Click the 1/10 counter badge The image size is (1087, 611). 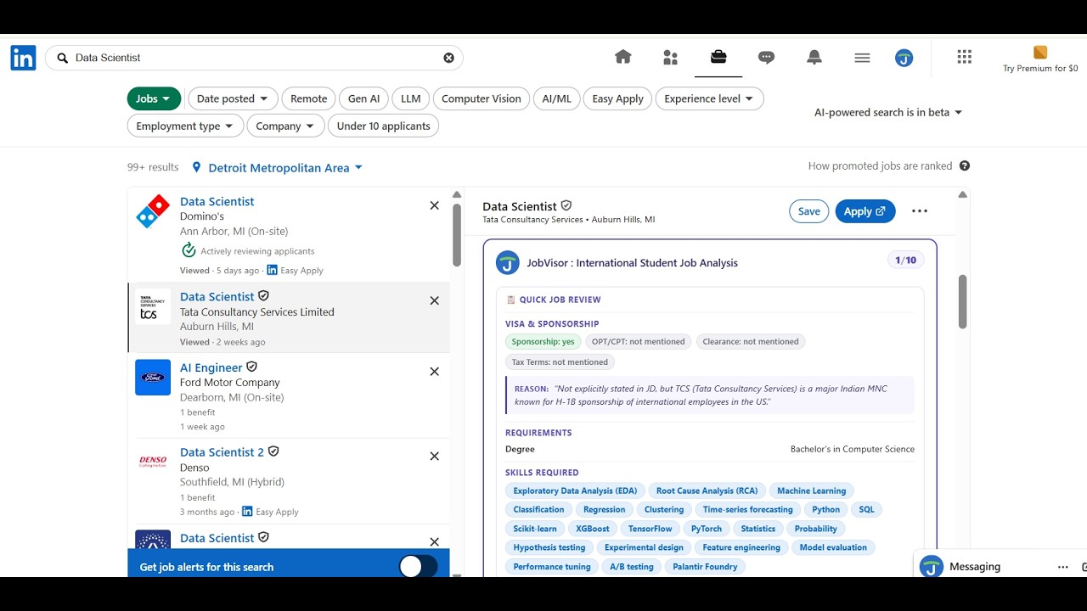[x=905, y=261]
